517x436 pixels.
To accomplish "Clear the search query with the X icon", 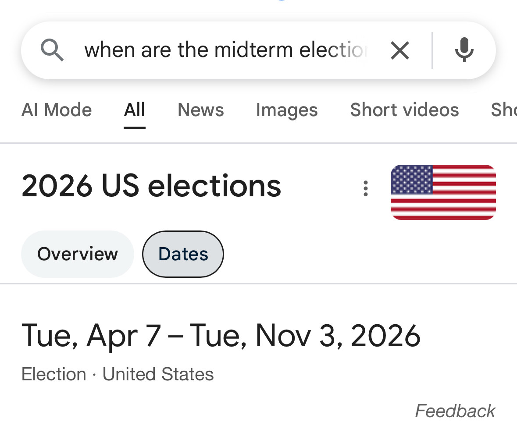I will pos(399,50).
